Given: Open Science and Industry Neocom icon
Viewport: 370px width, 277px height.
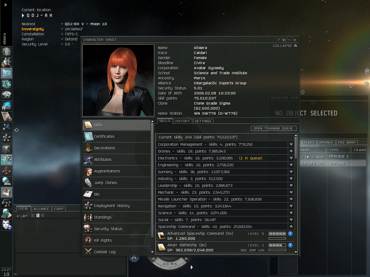Looking at the screenshot, I should [6, 106].
